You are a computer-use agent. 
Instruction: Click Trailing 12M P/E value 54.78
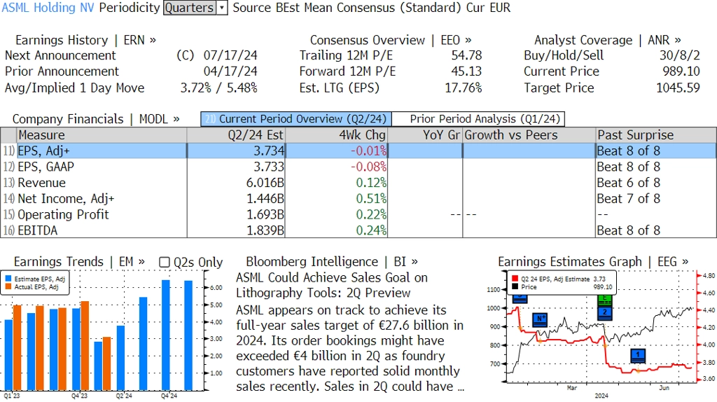(466, 55)
